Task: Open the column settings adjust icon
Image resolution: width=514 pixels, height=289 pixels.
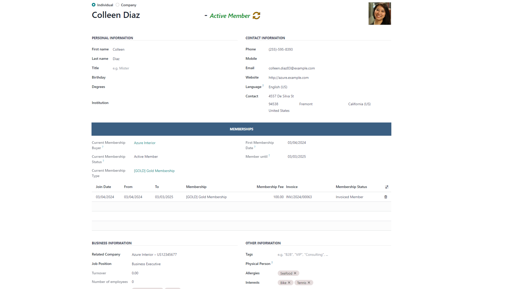Action: pyautogui.click(x=387, y=187)
